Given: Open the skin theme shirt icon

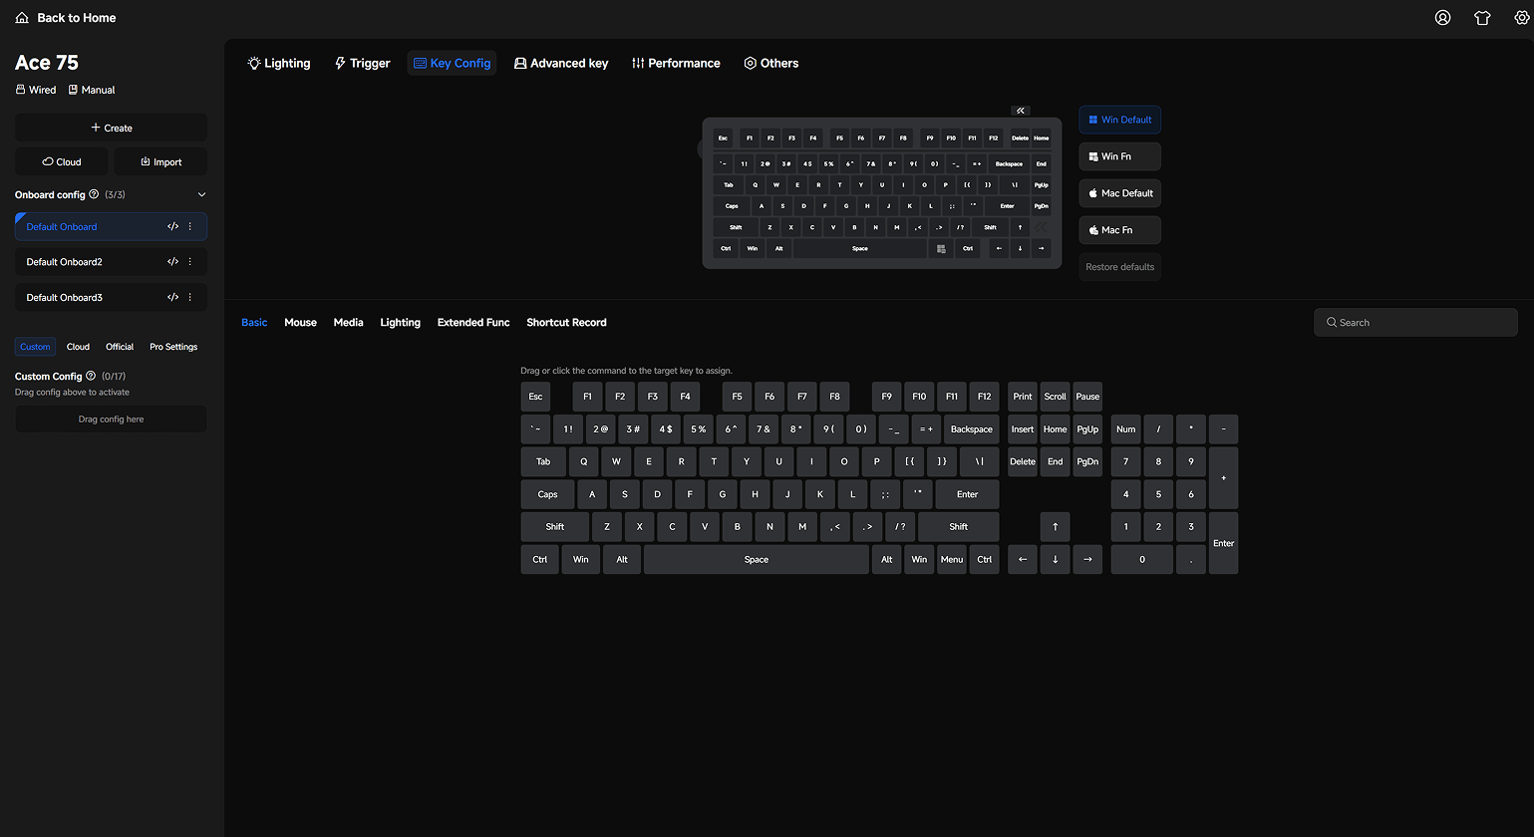Looking at the screenshot, I should (x=1482, y=18).
